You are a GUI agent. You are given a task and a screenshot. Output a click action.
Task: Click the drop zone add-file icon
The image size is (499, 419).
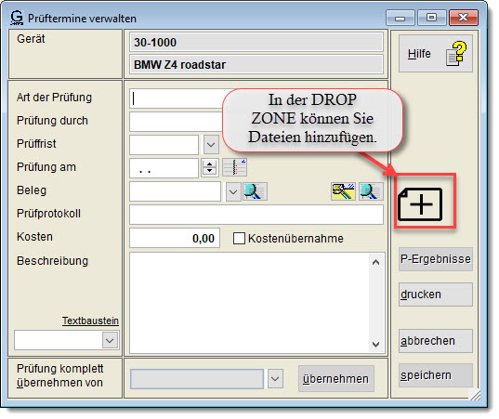[x=420, y=204]
